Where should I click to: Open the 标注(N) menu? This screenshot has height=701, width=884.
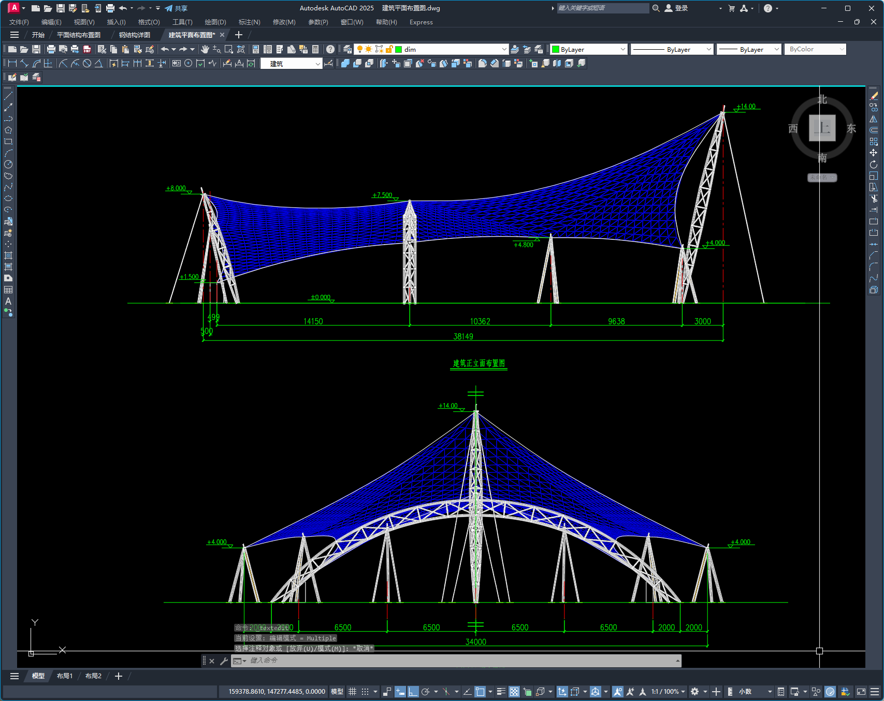point(249,22)
